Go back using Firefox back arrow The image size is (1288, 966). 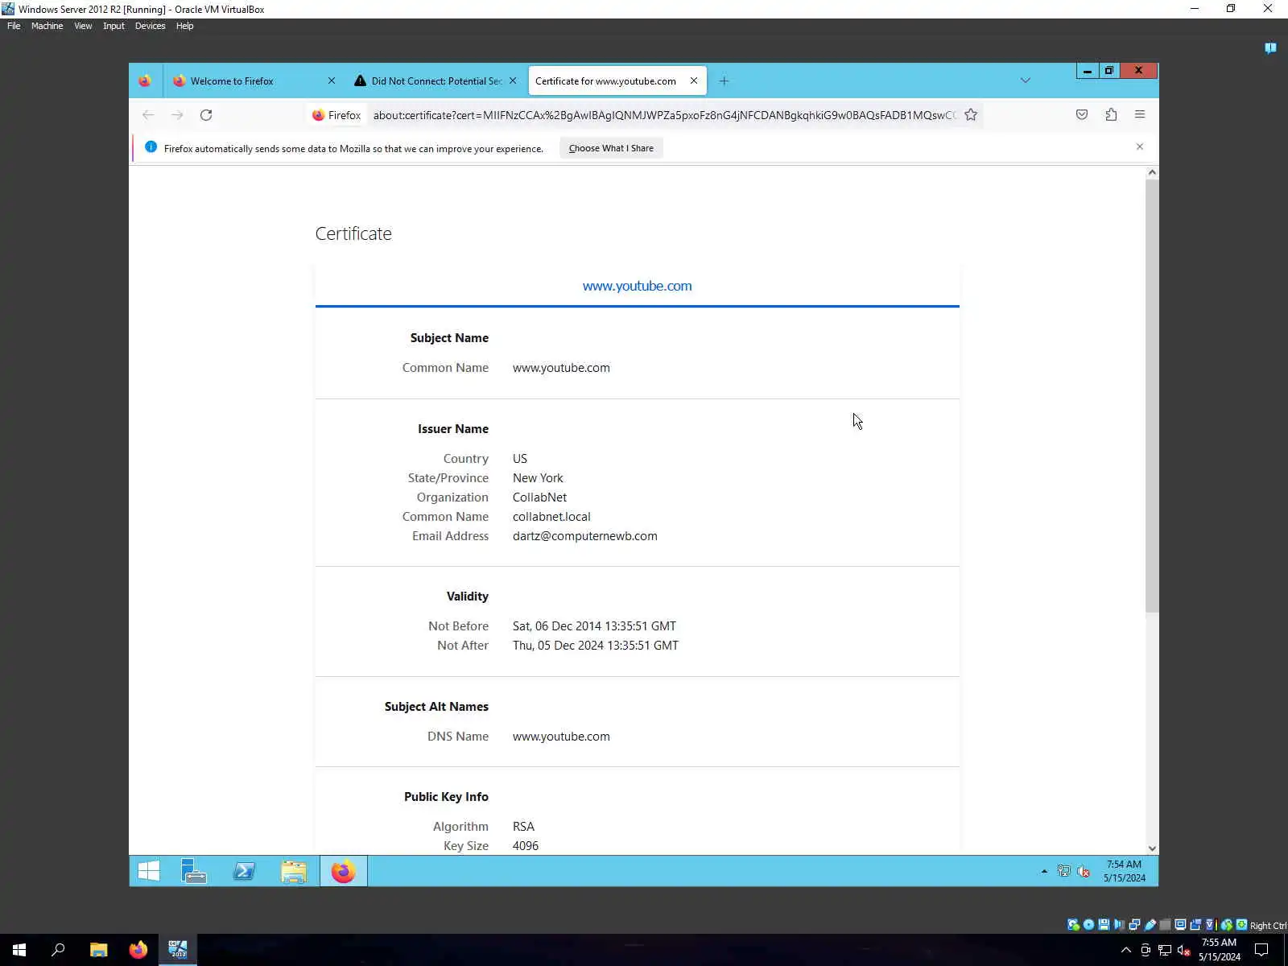(x=148, y=115)
